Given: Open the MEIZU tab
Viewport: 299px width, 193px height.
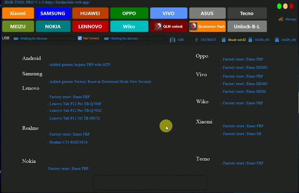Looking at the screenshot, I should [x=18, y=26].
